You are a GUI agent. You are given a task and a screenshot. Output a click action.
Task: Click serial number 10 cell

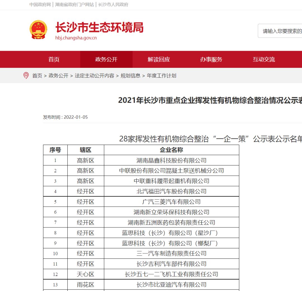point(55,253)
